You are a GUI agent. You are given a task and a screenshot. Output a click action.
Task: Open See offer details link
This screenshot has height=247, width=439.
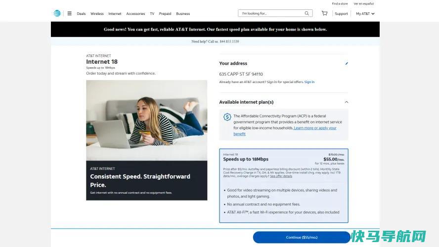[281, 176]
